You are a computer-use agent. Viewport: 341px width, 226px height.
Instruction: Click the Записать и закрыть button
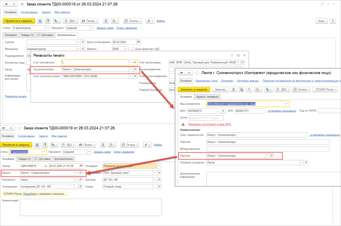click(194, 89)
